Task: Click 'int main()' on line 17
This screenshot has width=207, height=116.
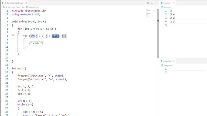Action: [19, 68]
